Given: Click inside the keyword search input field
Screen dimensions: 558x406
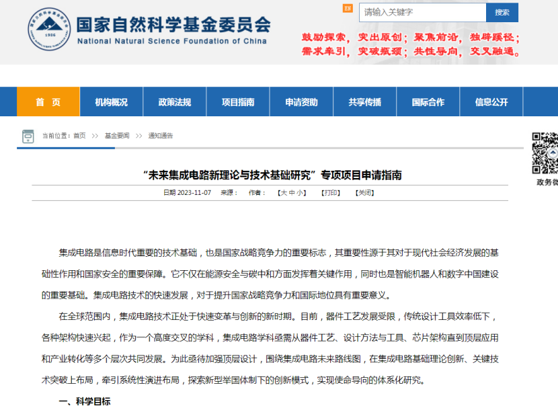Looking at the screenshot, I should tap(423, 12).
